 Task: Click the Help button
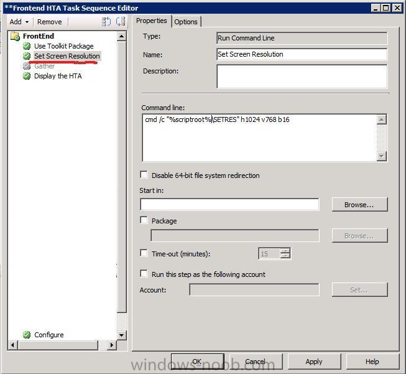[x=372, y=362]
